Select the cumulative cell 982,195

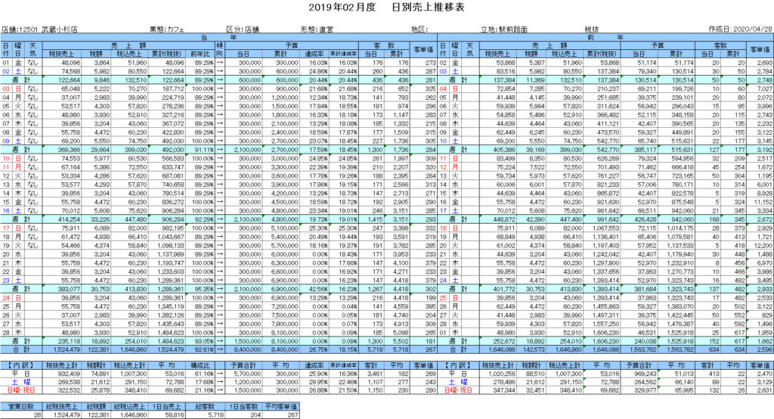point(173,228)
